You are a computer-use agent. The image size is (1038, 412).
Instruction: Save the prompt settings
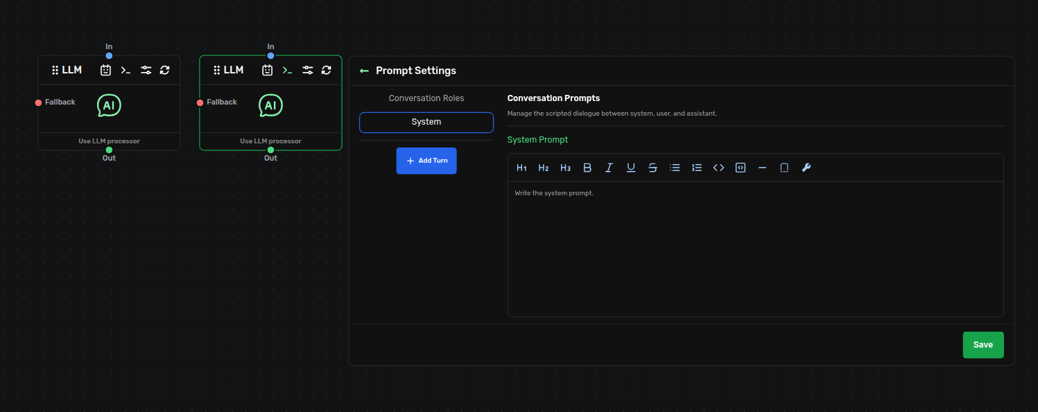tap(983, 345)
